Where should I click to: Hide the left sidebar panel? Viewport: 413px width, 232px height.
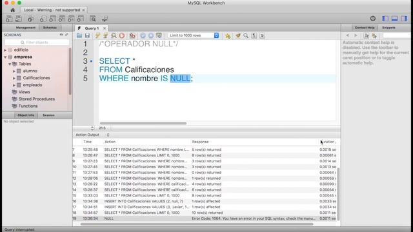385,19
